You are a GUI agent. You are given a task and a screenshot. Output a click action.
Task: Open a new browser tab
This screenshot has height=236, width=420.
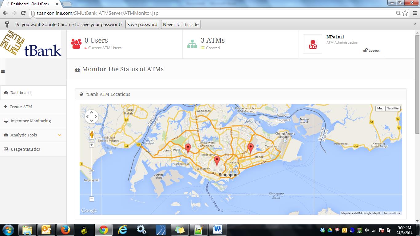point(67,4)
